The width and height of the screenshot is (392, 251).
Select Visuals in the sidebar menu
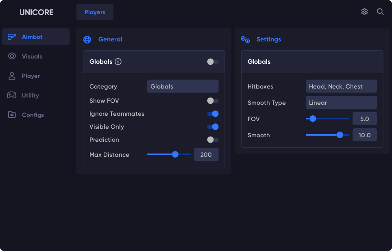(32, 56)
